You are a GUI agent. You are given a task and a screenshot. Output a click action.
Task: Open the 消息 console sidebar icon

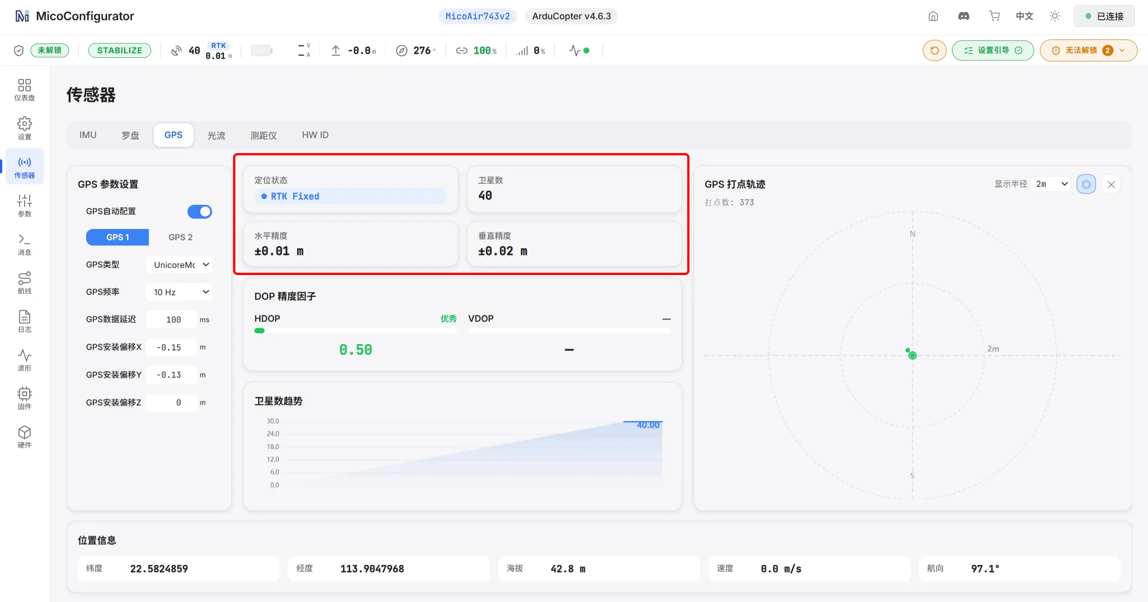[x=24, y=244]
